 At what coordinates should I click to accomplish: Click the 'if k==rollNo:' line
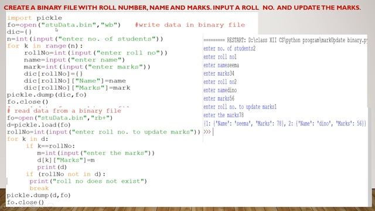click(50, 146)
